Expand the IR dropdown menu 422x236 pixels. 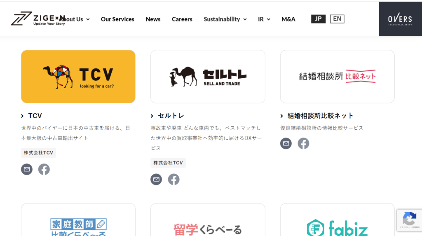264,19
